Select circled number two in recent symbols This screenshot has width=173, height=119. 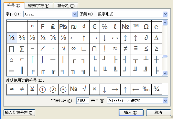pos(53,89)
